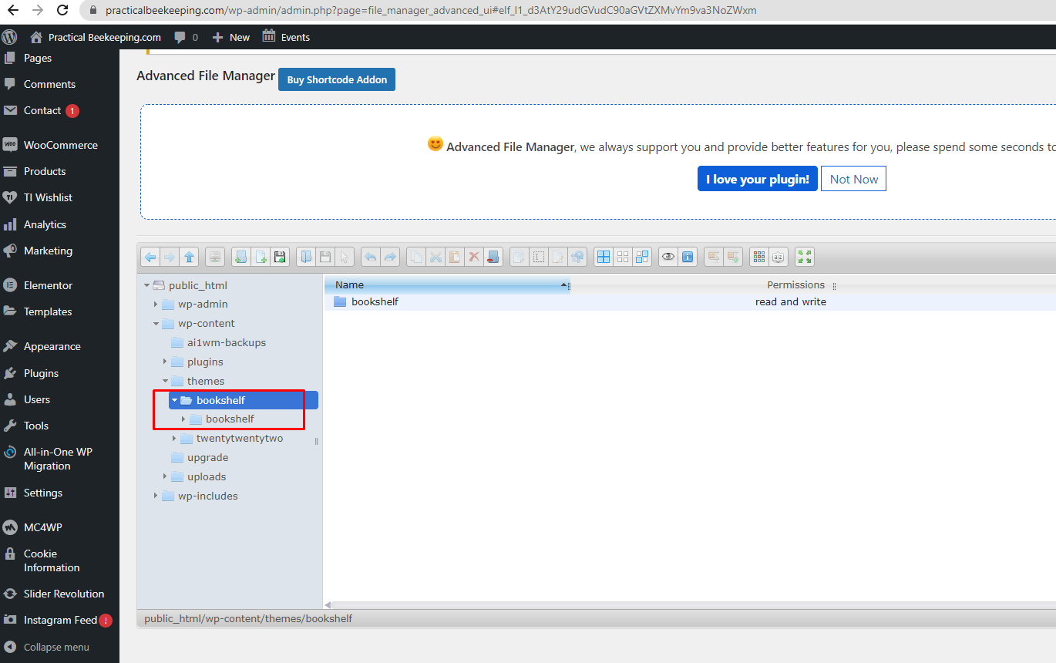Click the I love your plugin button
This screenshot has height=663, width=1056.
pyautogui.click(x=757, y=179)
